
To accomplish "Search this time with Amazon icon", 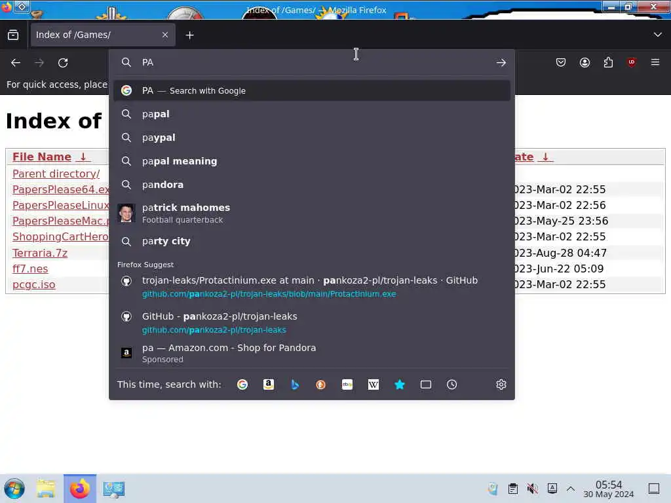I will pyautogui.click(x=268, y=384).
